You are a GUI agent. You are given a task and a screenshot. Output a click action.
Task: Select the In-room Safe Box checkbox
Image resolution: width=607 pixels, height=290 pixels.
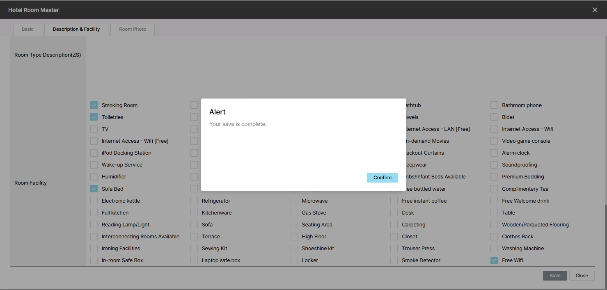[94, 260]
